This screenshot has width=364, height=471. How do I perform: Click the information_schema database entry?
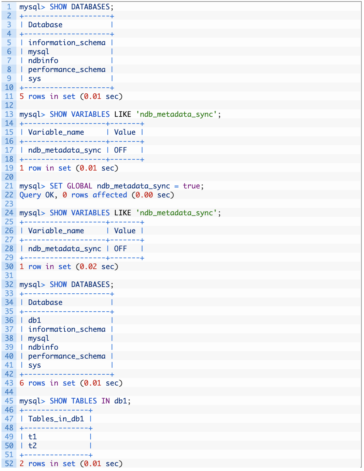point(67,43)
